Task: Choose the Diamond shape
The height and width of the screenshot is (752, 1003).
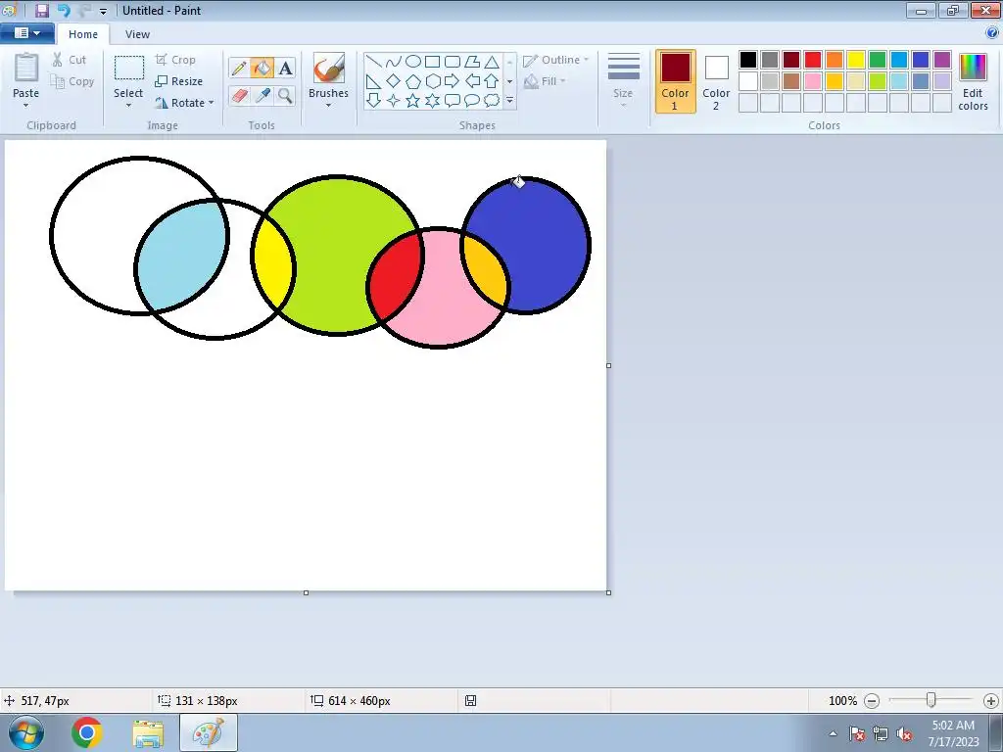Action: click(394, 81)
